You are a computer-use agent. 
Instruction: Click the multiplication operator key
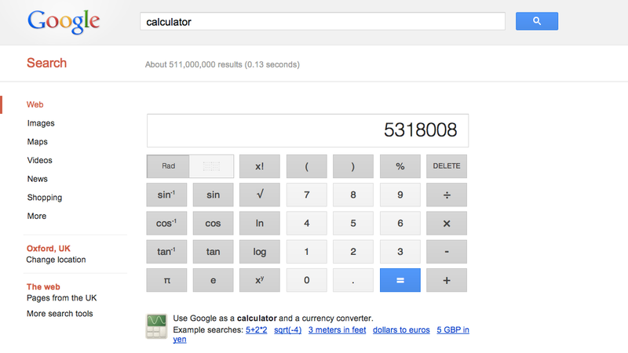[x=447, y=224]
